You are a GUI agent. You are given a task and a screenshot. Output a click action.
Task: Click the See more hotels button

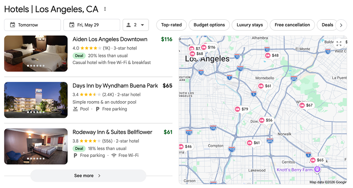pyautogui.click(x=88, y=176)
